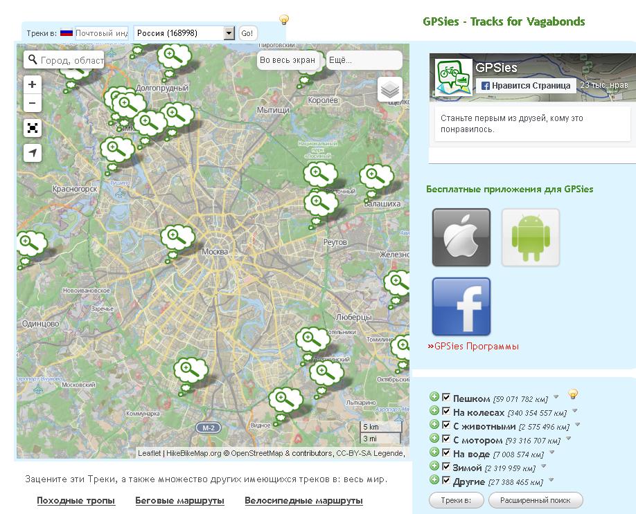
Task: Open the Android app link
Action: tap(531, 237)
